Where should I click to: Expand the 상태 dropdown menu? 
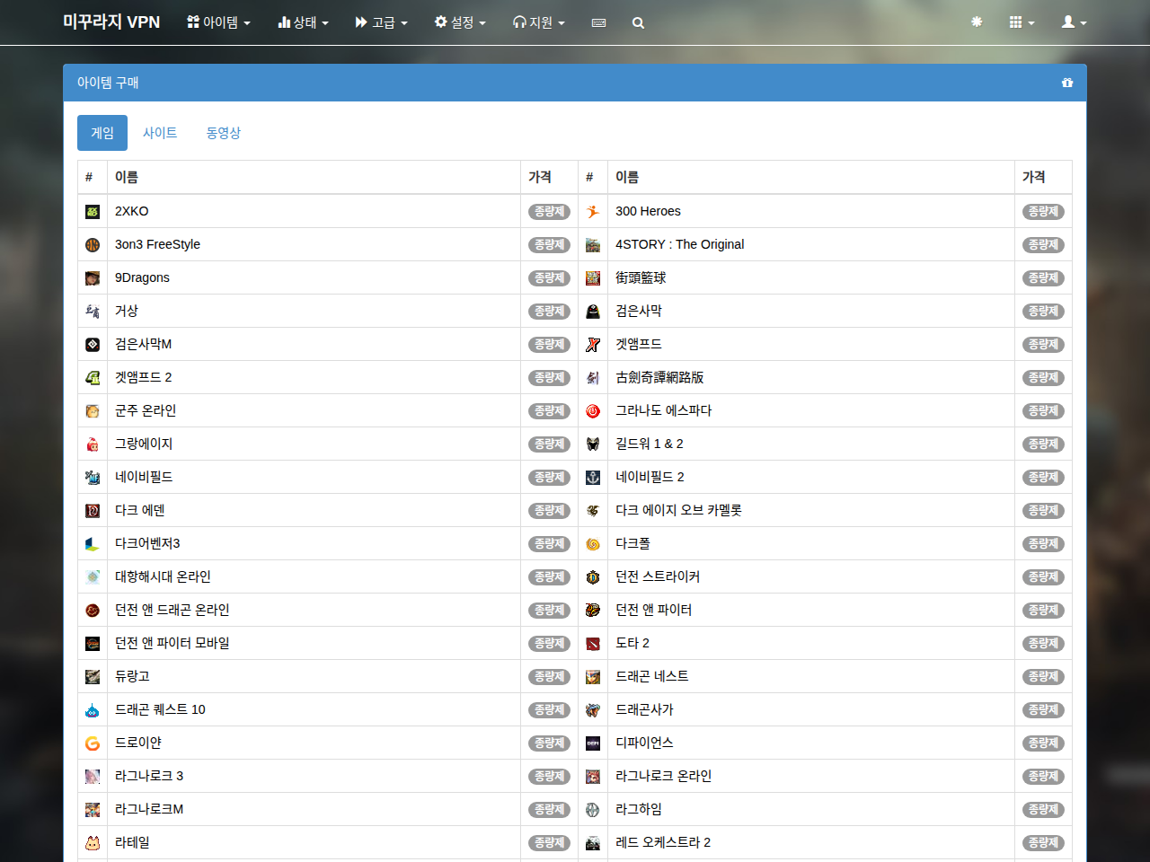pos(304,22)
